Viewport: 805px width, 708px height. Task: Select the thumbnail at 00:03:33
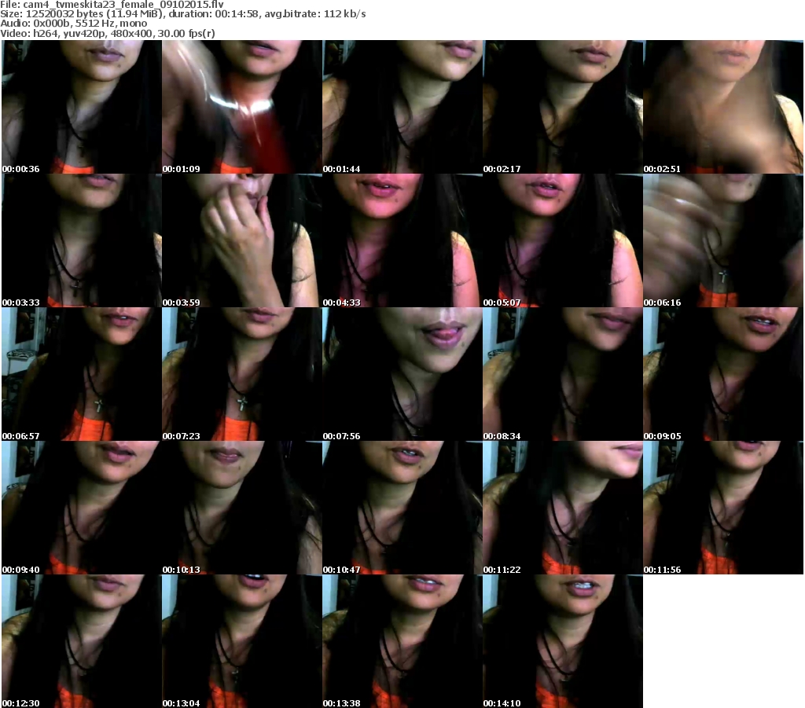pyautogui.click(x=82, y=240)
